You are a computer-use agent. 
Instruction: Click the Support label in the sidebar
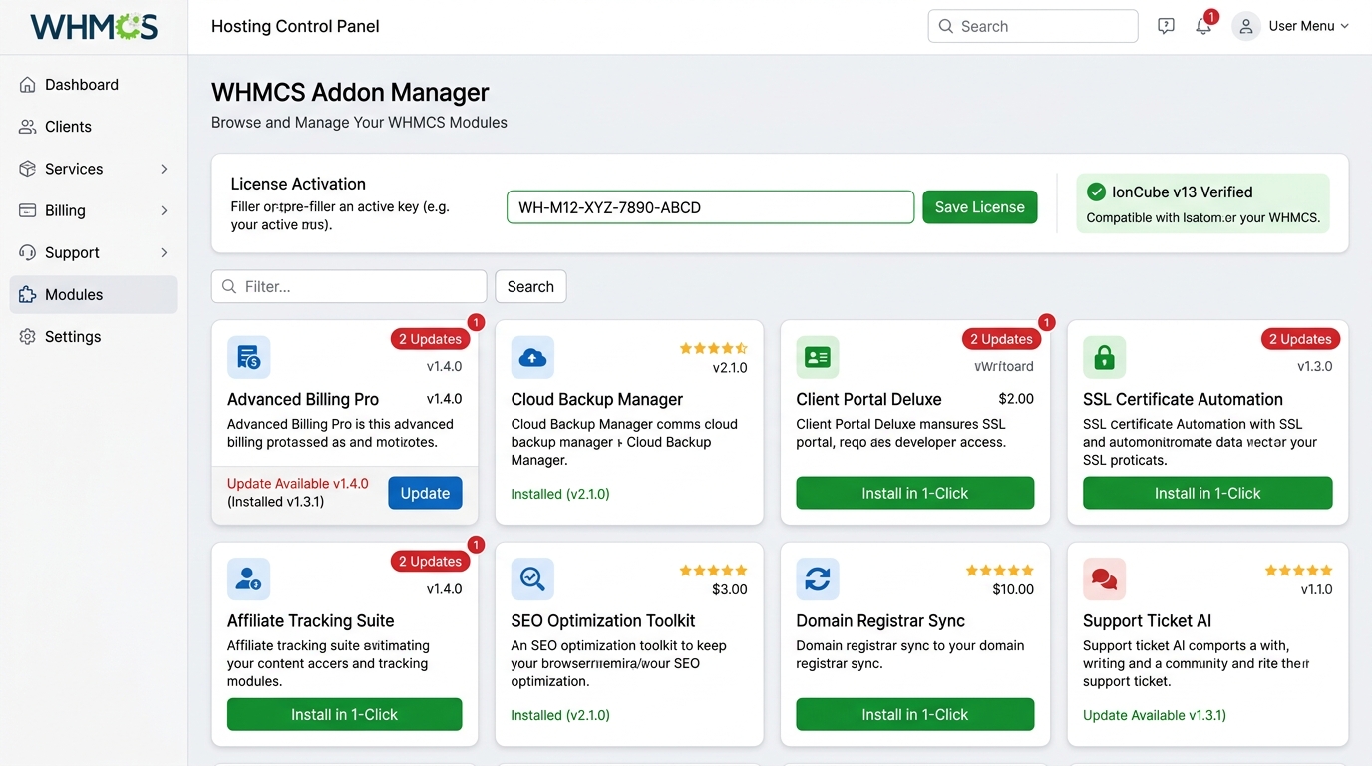72,252
